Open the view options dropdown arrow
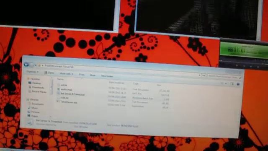This screenshot has height=151, width=268. pos(226,83)
